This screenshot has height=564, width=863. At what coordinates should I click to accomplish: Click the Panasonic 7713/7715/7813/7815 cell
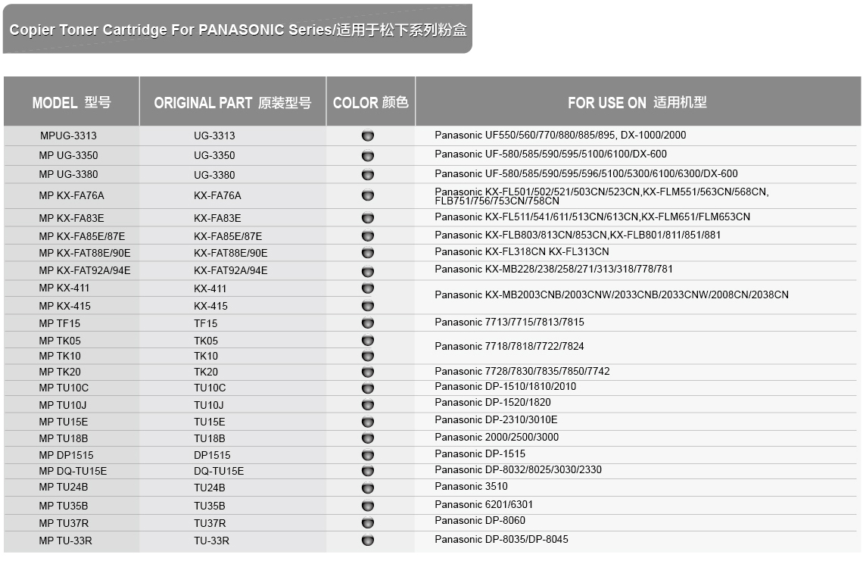tap(509, 323)
